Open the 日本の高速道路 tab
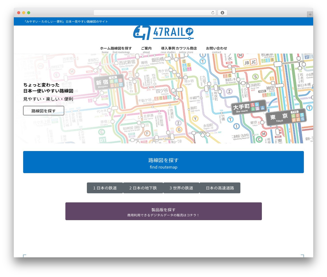This screenshot has width=327, height=277. [x=220, y=188]
